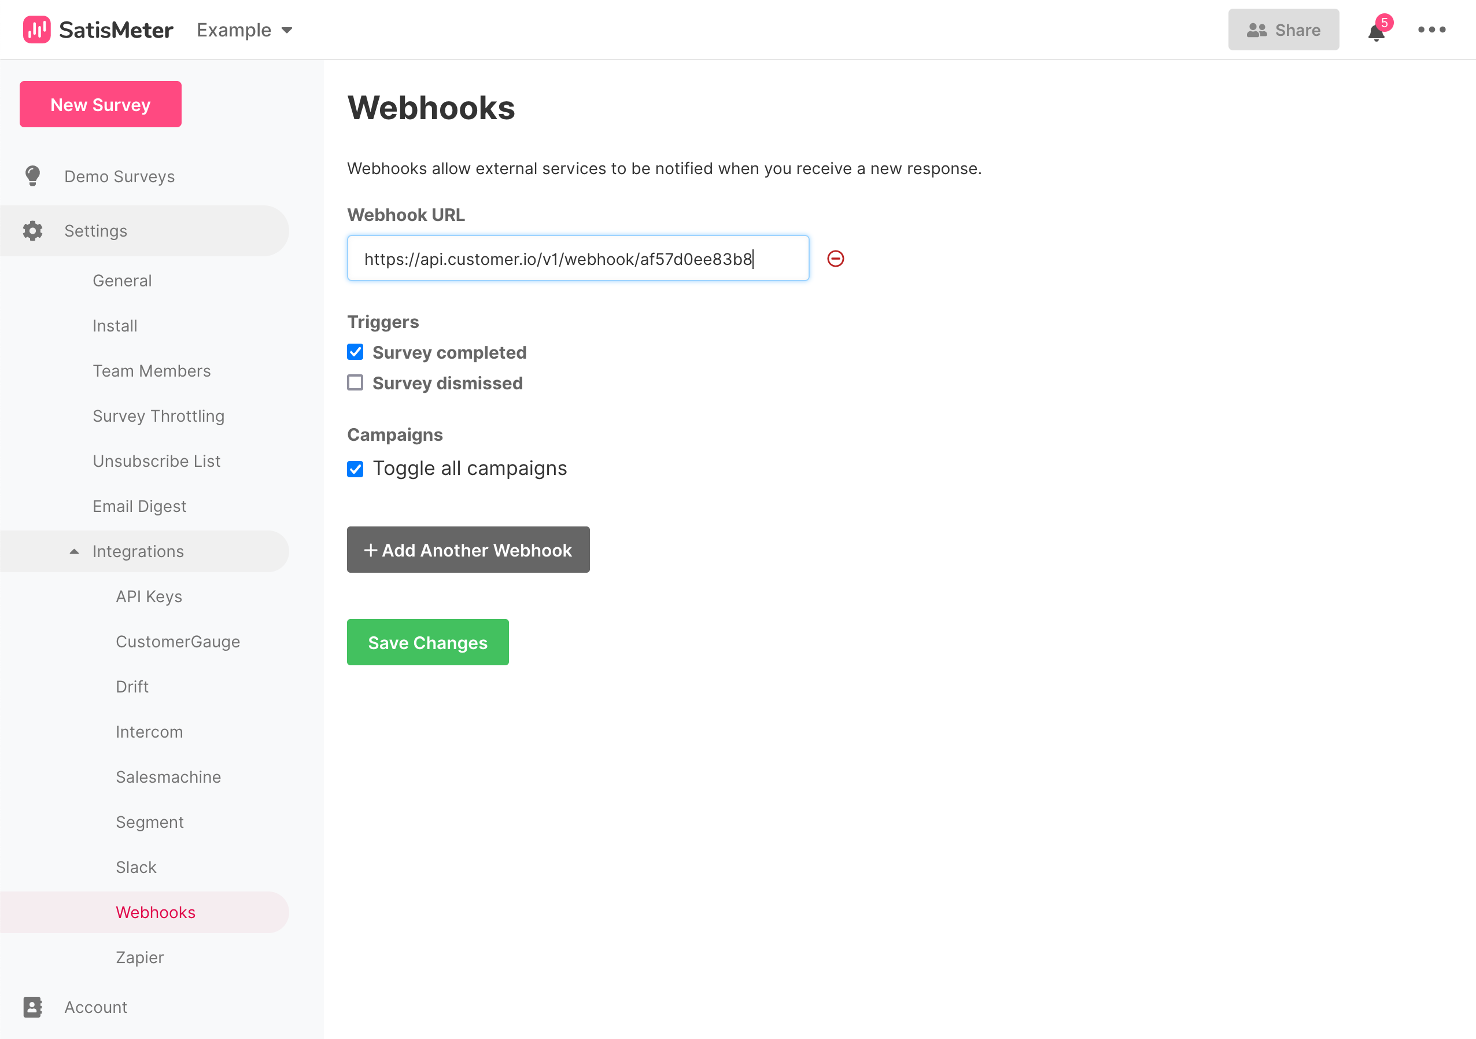
Task: Click the contact card icon beside Account
Action: (33, 1007)
